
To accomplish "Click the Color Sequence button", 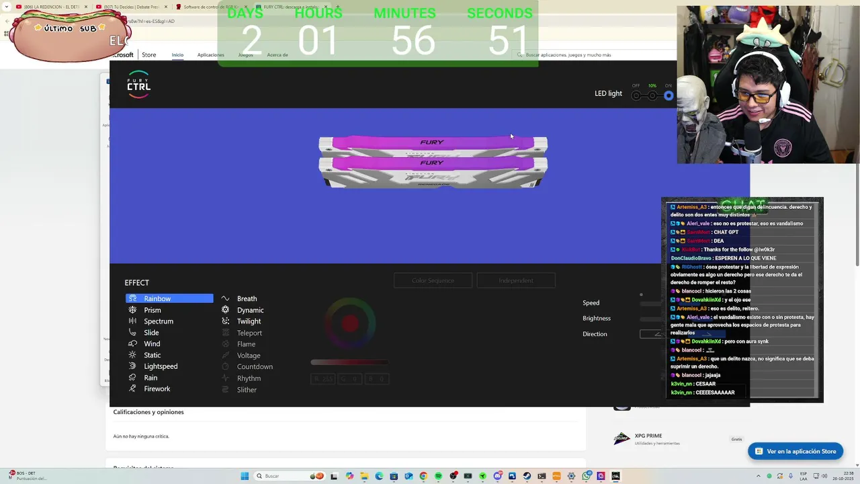I will [x=433, y=280].
